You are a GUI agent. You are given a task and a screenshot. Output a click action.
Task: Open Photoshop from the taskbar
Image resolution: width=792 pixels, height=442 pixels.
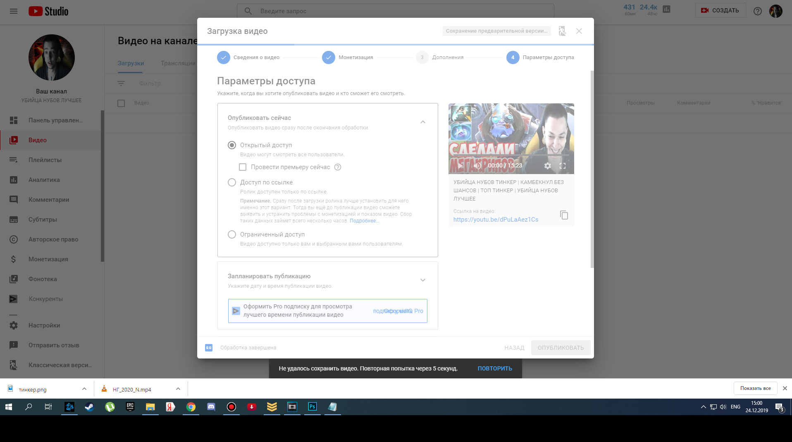(x=312, y=407)
